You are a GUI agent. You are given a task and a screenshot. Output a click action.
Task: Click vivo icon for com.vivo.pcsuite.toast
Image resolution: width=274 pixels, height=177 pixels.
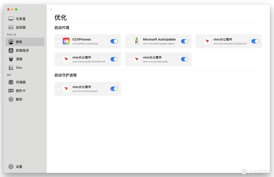click(137, 59)
